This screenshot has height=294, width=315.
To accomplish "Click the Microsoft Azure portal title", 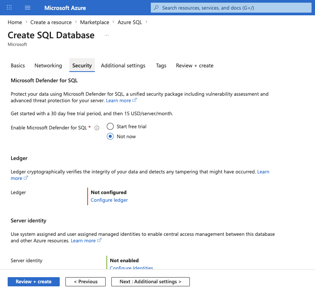I will tap(65, 8).
